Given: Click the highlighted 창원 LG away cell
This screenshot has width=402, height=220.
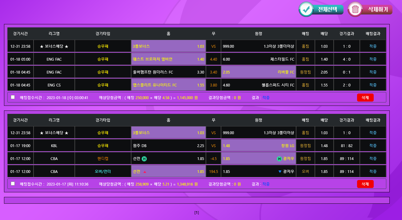Looking at the screenshot, I should click(258, 146).
